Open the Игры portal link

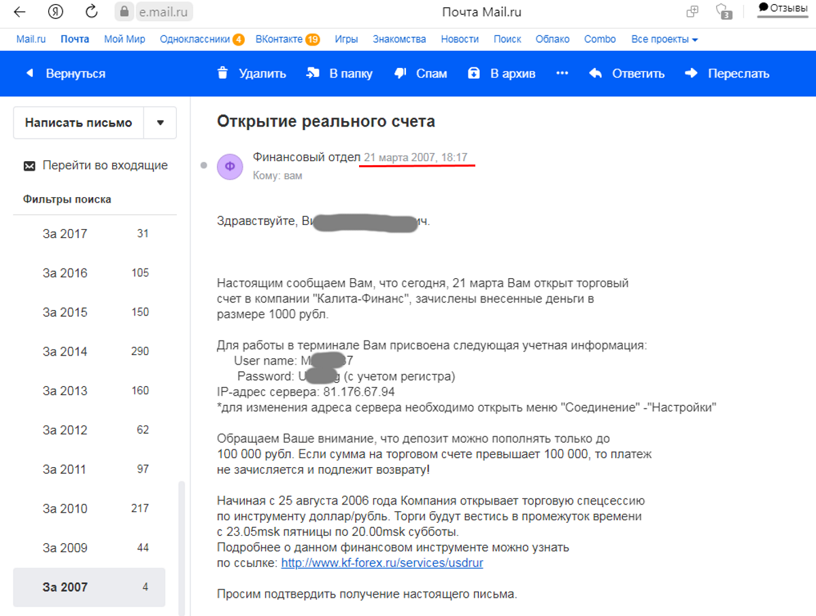point(346,39)
